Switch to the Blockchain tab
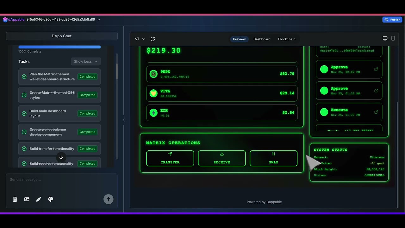 pyautogui.click(x=287, y=39)
